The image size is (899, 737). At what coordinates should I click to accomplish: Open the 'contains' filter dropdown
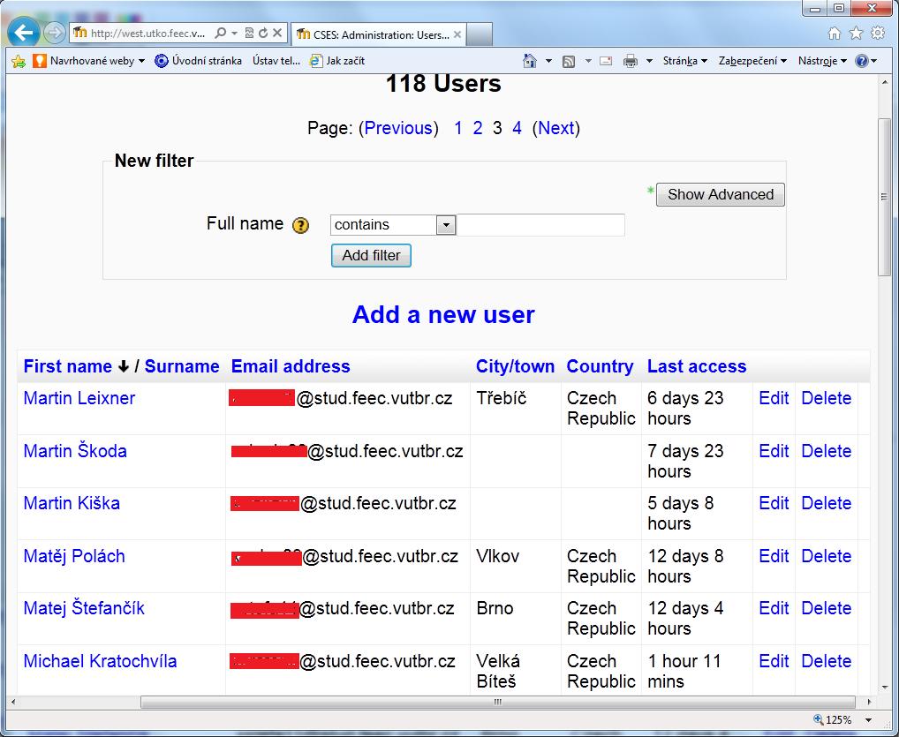[393, 225]
